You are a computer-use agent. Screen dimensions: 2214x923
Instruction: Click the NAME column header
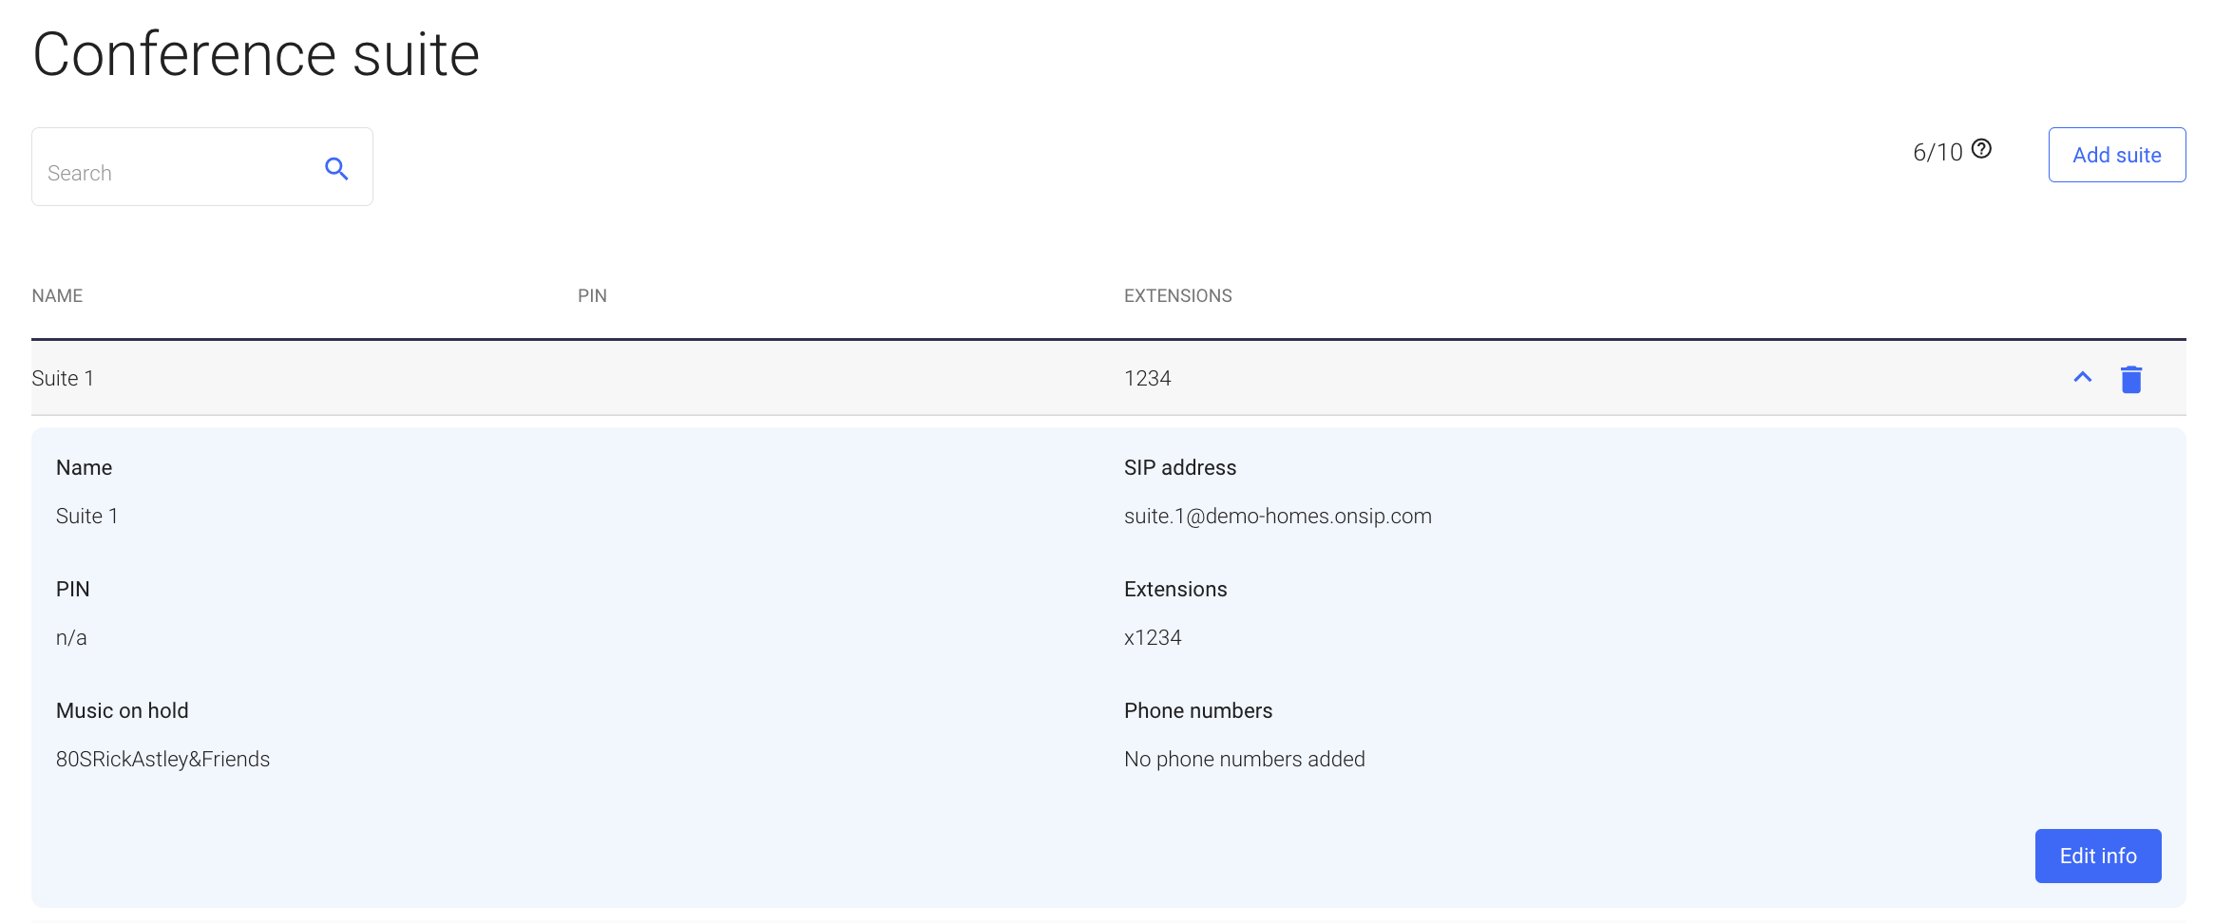(57, 295)
